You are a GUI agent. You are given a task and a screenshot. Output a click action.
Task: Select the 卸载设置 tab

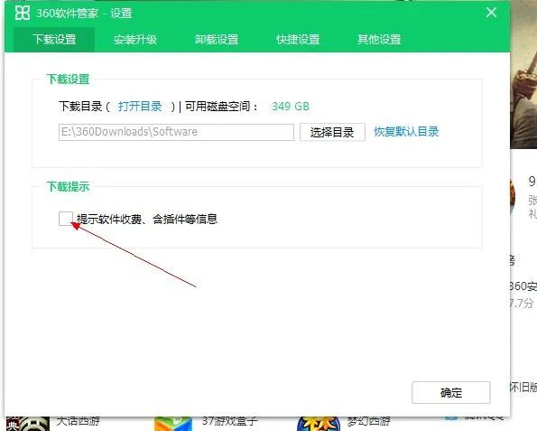point(217,40)
